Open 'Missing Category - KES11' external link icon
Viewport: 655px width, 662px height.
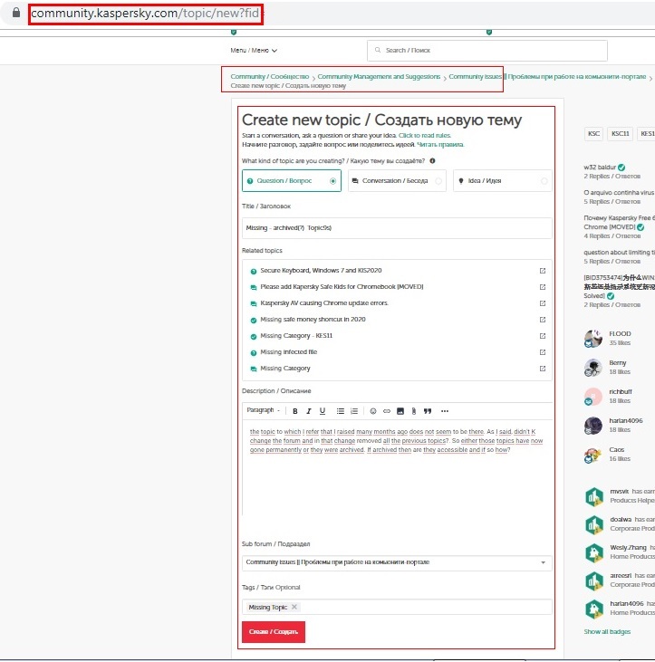(543, 336)
